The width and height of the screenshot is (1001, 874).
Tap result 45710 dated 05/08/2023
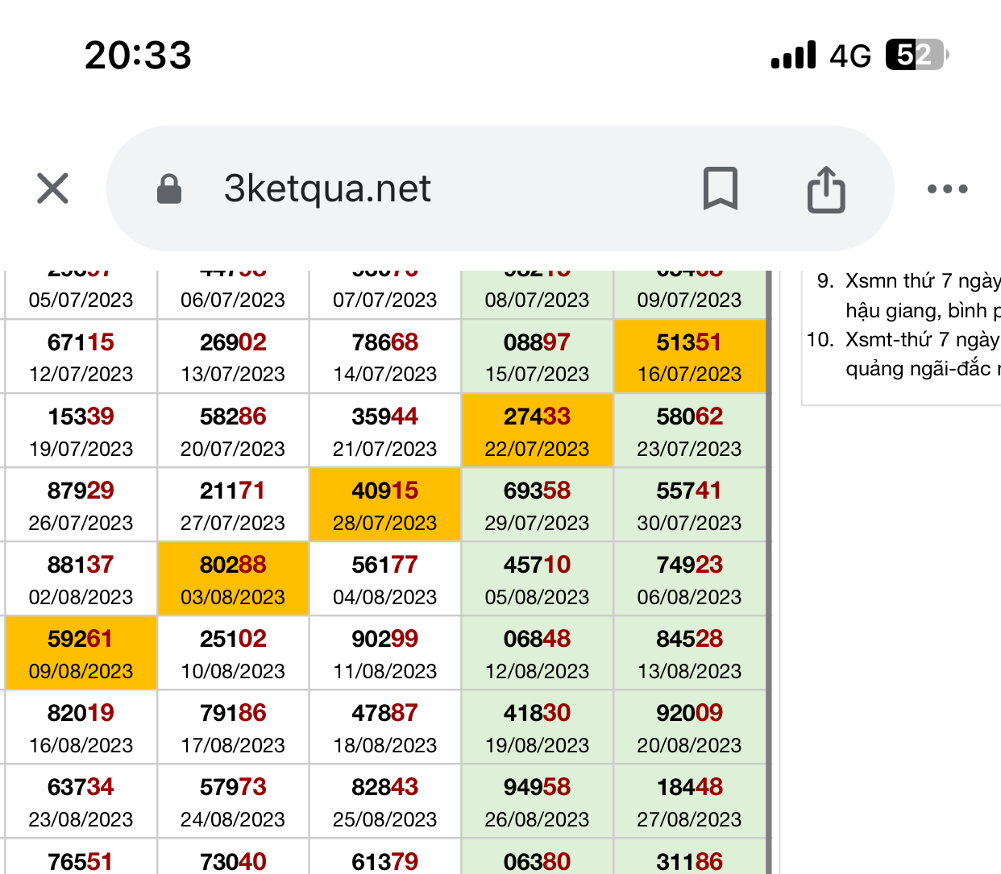tap(537, 579)
